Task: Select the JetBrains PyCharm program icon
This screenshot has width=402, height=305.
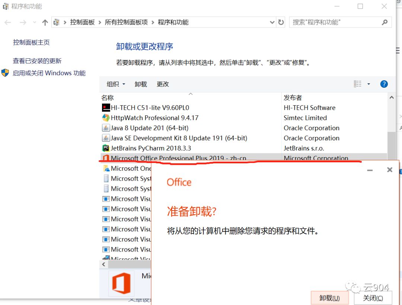Action: (x=106, y=148)
